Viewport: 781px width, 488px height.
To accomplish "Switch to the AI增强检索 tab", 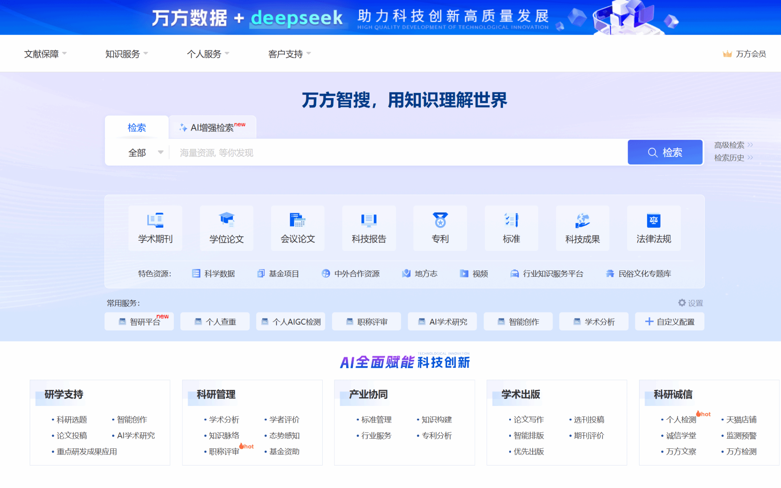I will [x=212, y=128].
